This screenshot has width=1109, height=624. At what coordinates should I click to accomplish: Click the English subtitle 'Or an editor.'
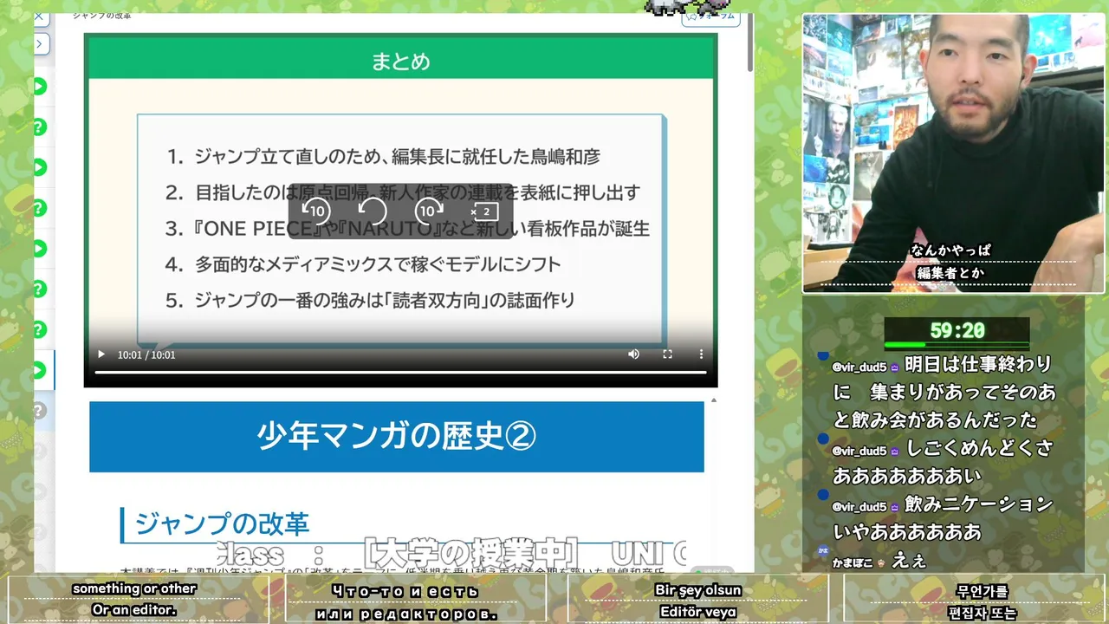point(134,609)
